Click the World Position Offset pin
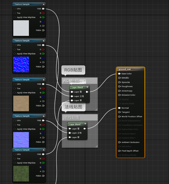This screenshot has height=184, width=169. pyautogui.click(x=119, y=117)
